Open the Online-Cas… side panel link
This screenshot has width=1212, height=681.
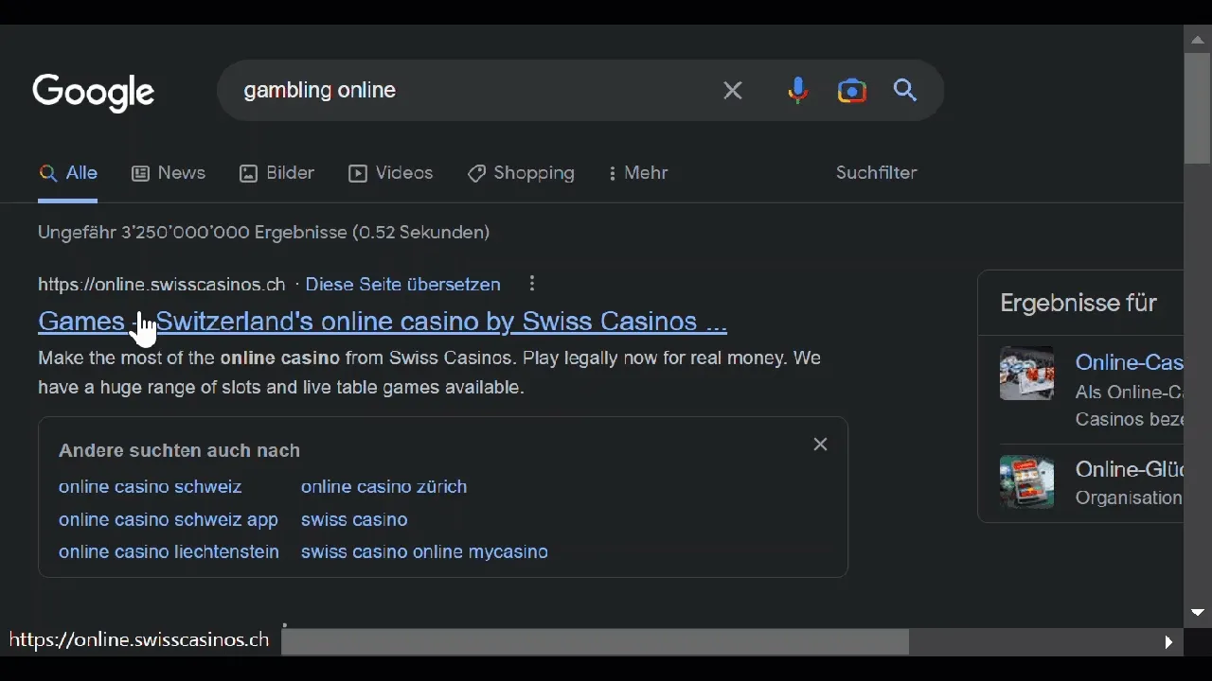click(1129, 362)
